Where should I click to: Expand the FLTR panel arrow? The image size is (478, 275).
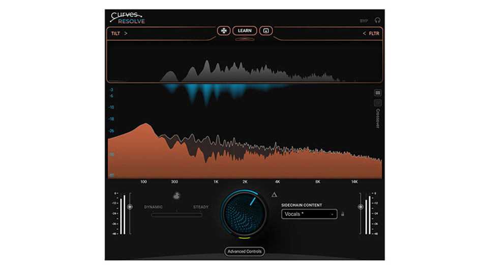(364, 34)
